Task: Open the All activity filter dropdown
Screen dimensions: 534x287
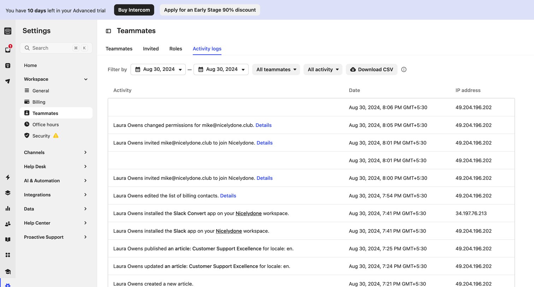Action: coord(323,69)
